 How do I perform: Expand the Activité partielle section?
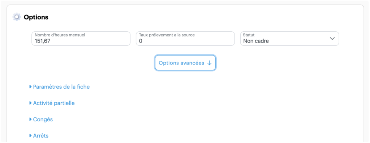pyautogui.click(x=52, y=103)
